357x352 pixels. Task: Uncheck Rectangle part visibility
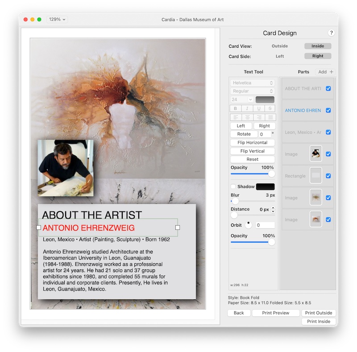(328, 176)
